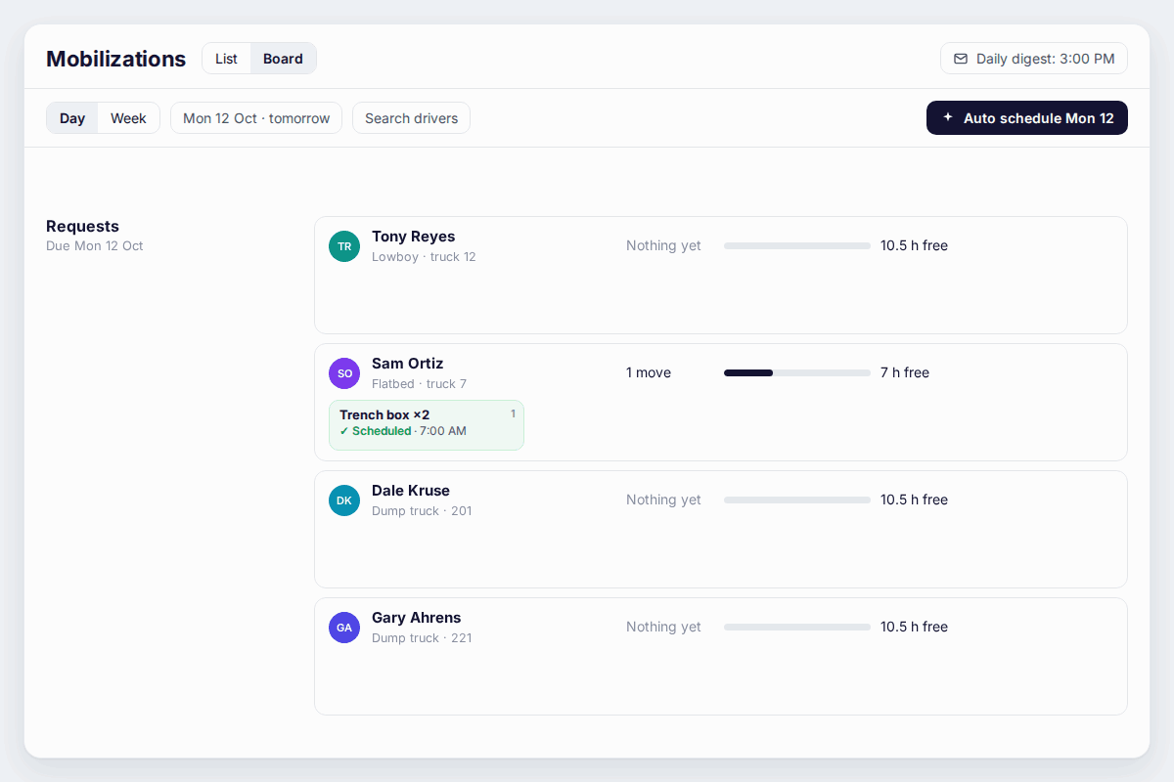Click the 1 move text
Viewport: 1174px width, 782px height.
[x=649, y=372]
